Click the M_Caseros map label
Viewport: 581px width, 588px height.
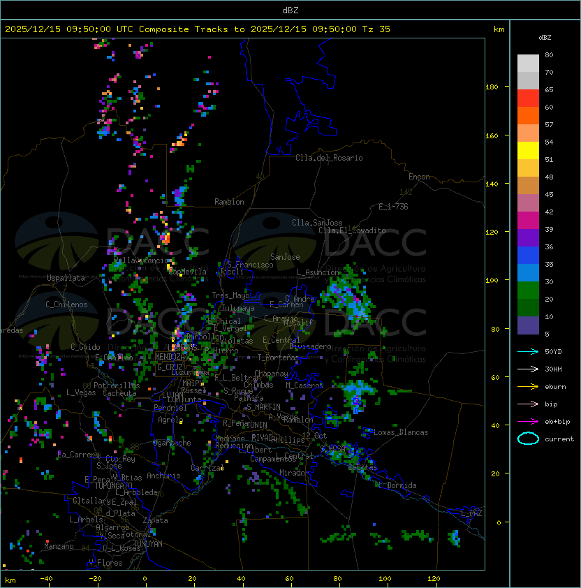[x=304, y=385]
